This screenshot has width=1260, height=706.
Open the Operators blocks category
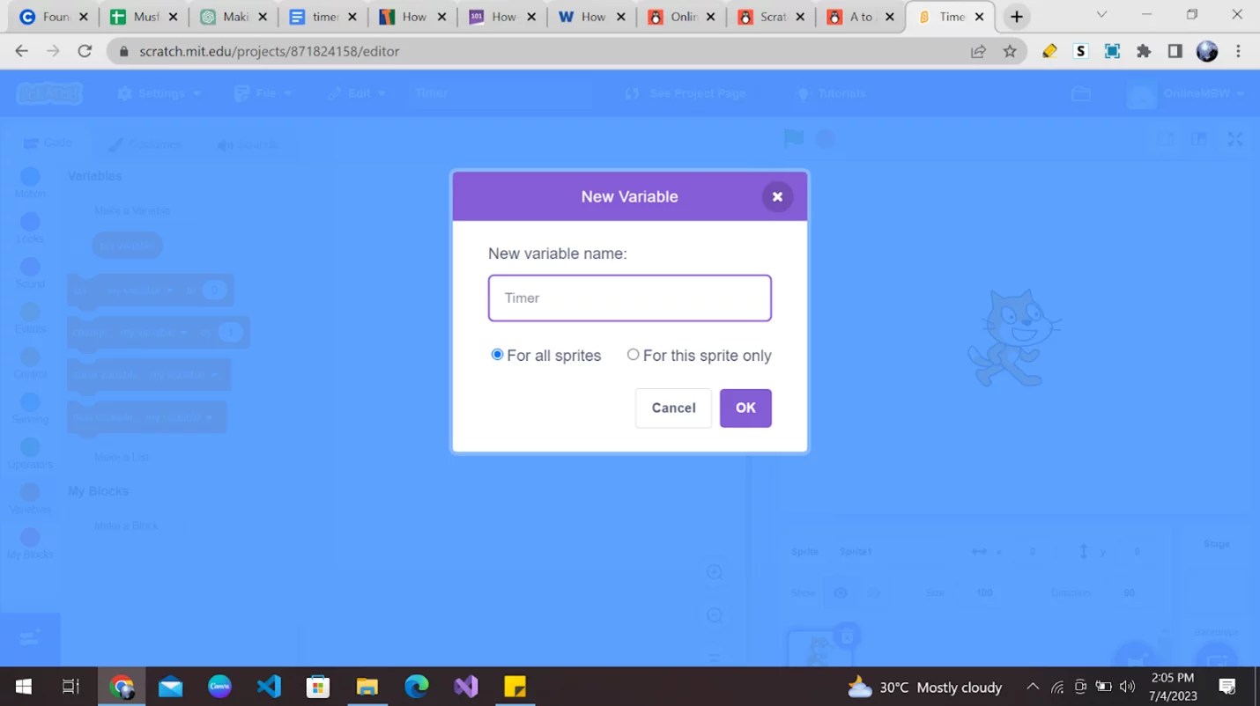point(29,449)
